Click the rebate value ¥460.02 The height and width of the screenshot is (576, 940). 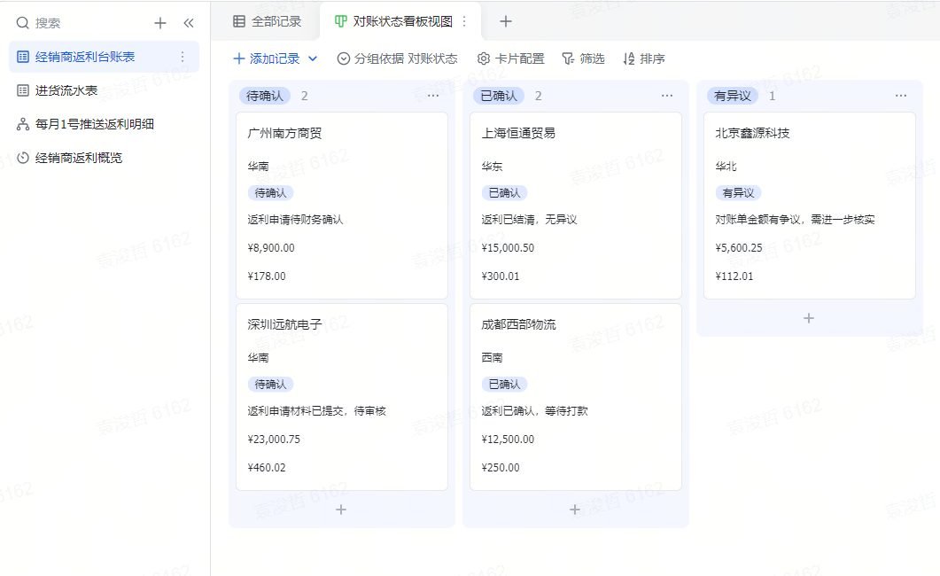(x=267, y=468)
